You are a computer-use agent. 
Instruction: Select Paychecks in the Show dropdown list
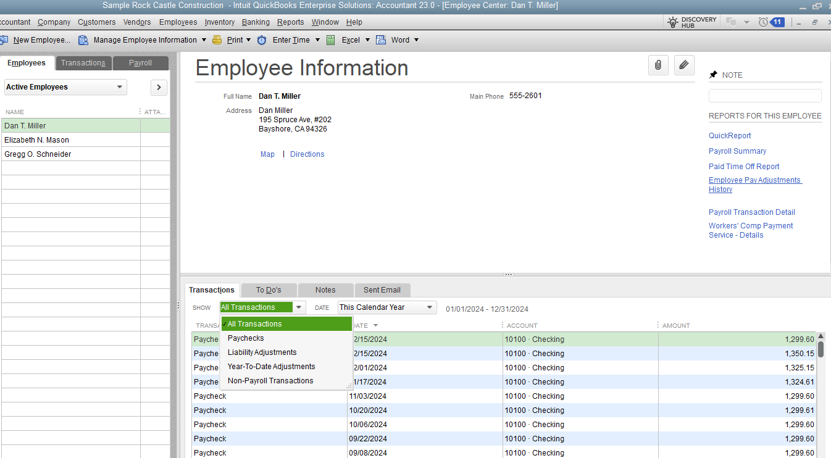[x=246, y=338]
